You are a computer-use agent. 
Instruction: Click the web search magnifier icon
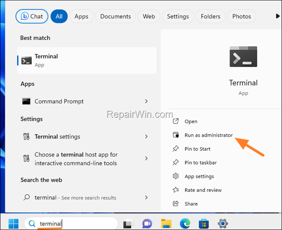tap(26, 197)
